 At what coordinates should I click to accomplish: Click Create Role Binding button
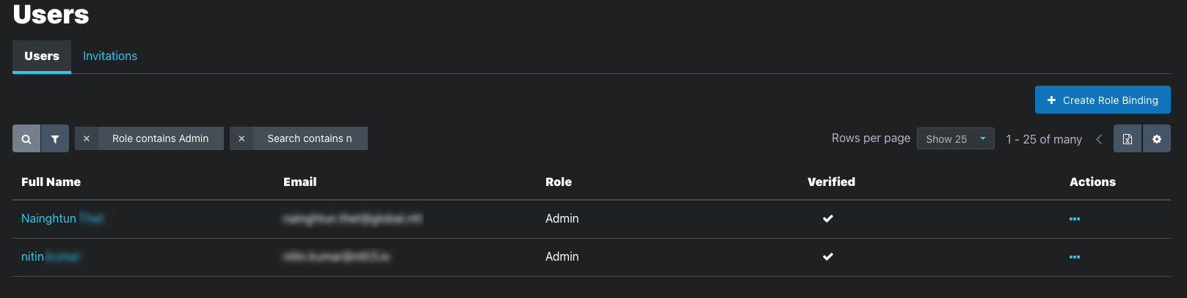pyautogui.click(x=1103, y=100)
